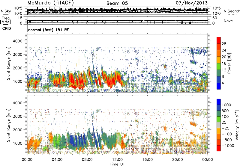The width and height of the screenshot is (240, 166).
Task: Click the '04:00' time tick label
Action: (x=57, y=160)
